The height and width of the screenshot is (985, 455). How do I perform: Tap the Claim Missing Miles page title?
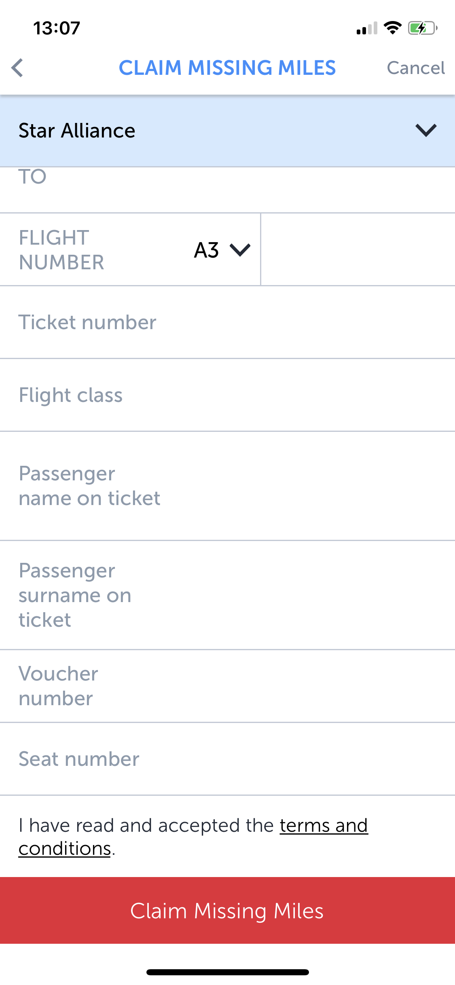click(227, 68)
